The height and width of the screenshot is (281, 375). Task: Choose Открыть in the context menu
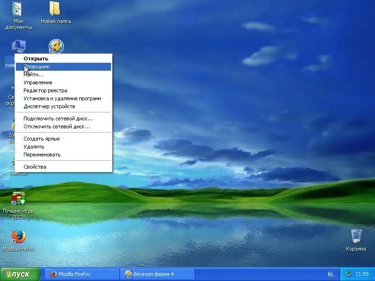point(64,59)
